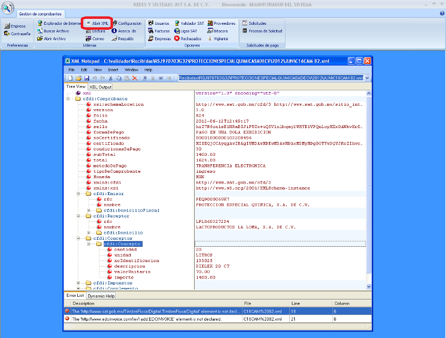Expand the cfdi:DomicilioFiscal node
The height and width of the screenshot is (338, 446).
(x=89, y=210)
